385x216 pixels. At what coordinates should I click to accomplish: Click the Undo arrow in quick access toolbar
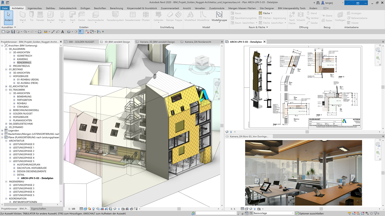click(x=25, y=32)
